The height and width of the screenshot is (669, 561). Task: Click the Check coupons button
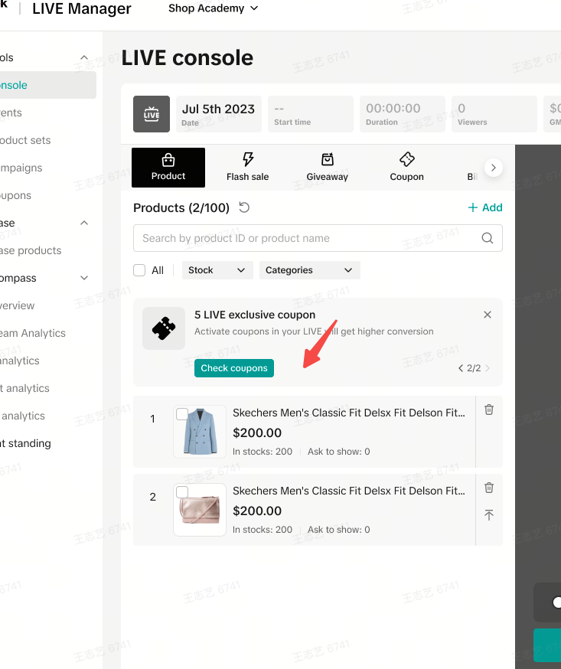click(234, 368)
